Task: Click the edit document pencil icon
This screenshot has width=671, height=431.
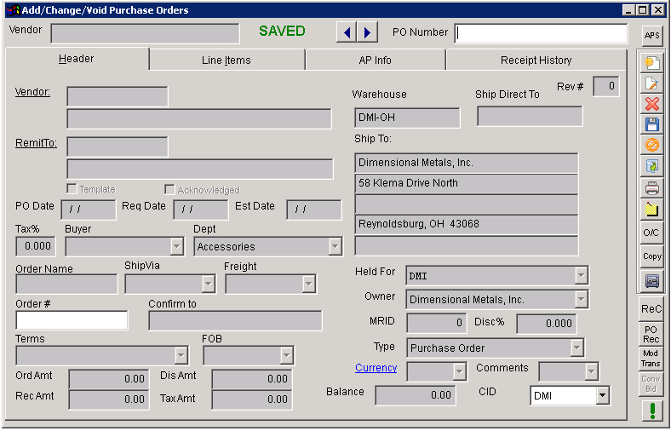Action: [x=652, y=83]
